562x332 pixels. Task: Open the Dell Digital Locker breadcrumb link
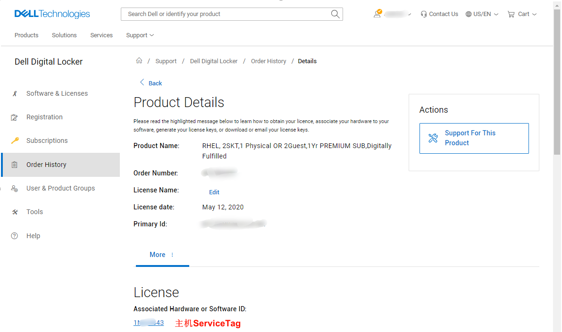(213, 61)
